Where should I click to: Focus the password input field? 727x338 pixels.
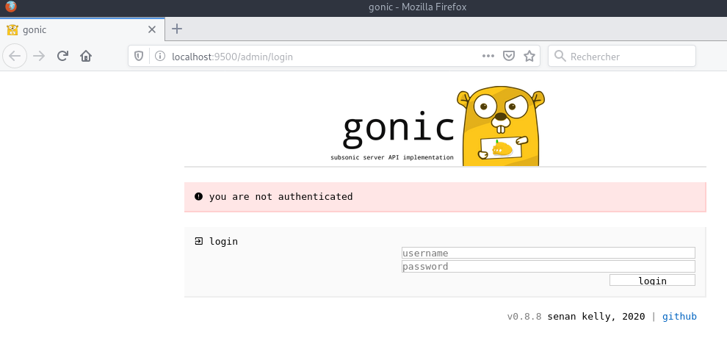coord(548,266)
